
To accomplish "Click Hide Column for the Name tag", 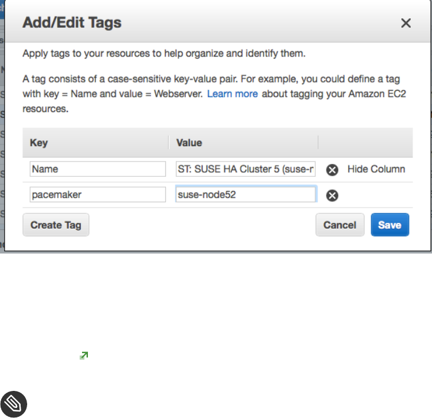I will 376,169.
